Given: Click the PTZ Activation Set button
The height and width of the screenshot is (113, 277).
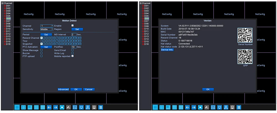Looking at the screenshot, I should click(46, 47).
